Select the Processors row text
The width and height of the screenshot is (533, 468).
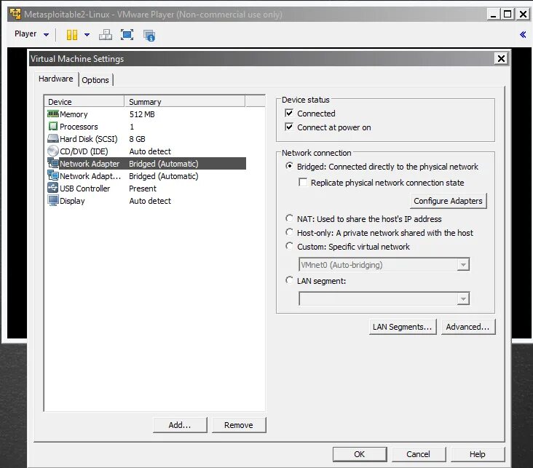pos(79,127)
